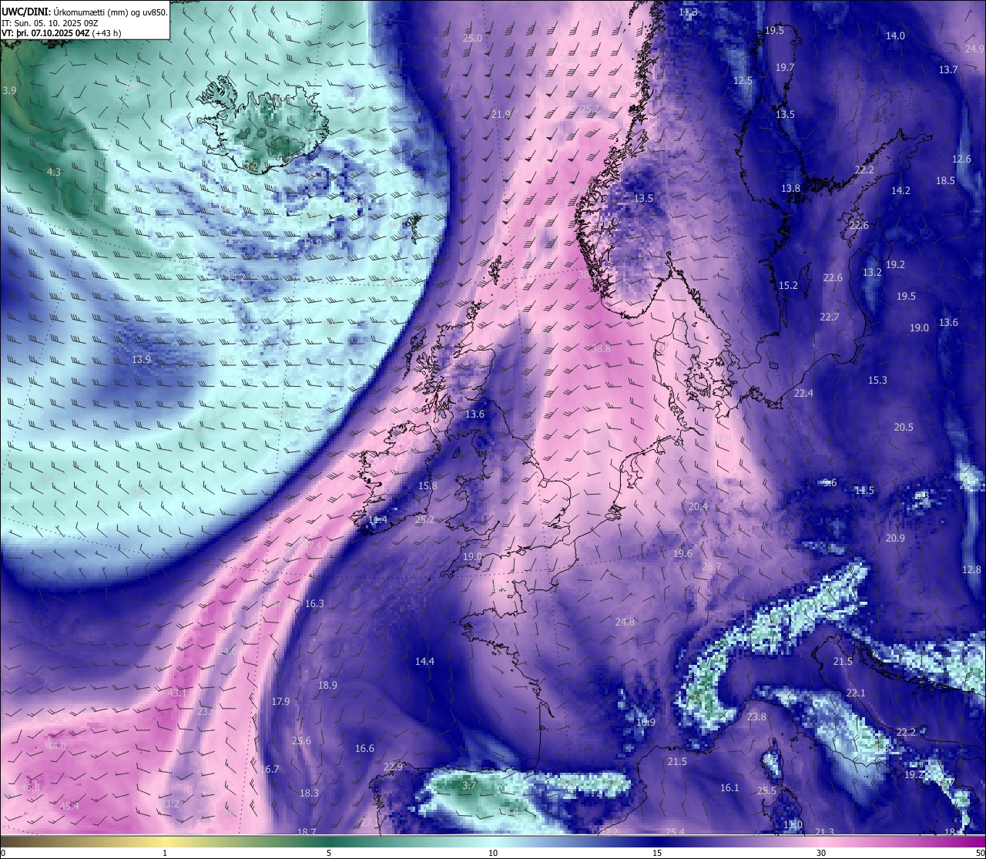Viewport: 986px width, 859px height.
Task: Click the color scale label "50"
Action: pos(980,853)
